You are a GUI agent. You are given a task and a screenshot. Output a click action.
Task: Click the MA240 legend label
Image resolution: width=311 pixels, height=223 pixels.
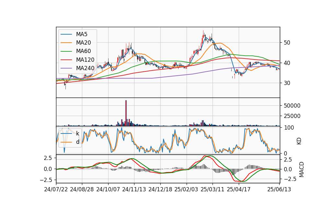pos(85,68)
